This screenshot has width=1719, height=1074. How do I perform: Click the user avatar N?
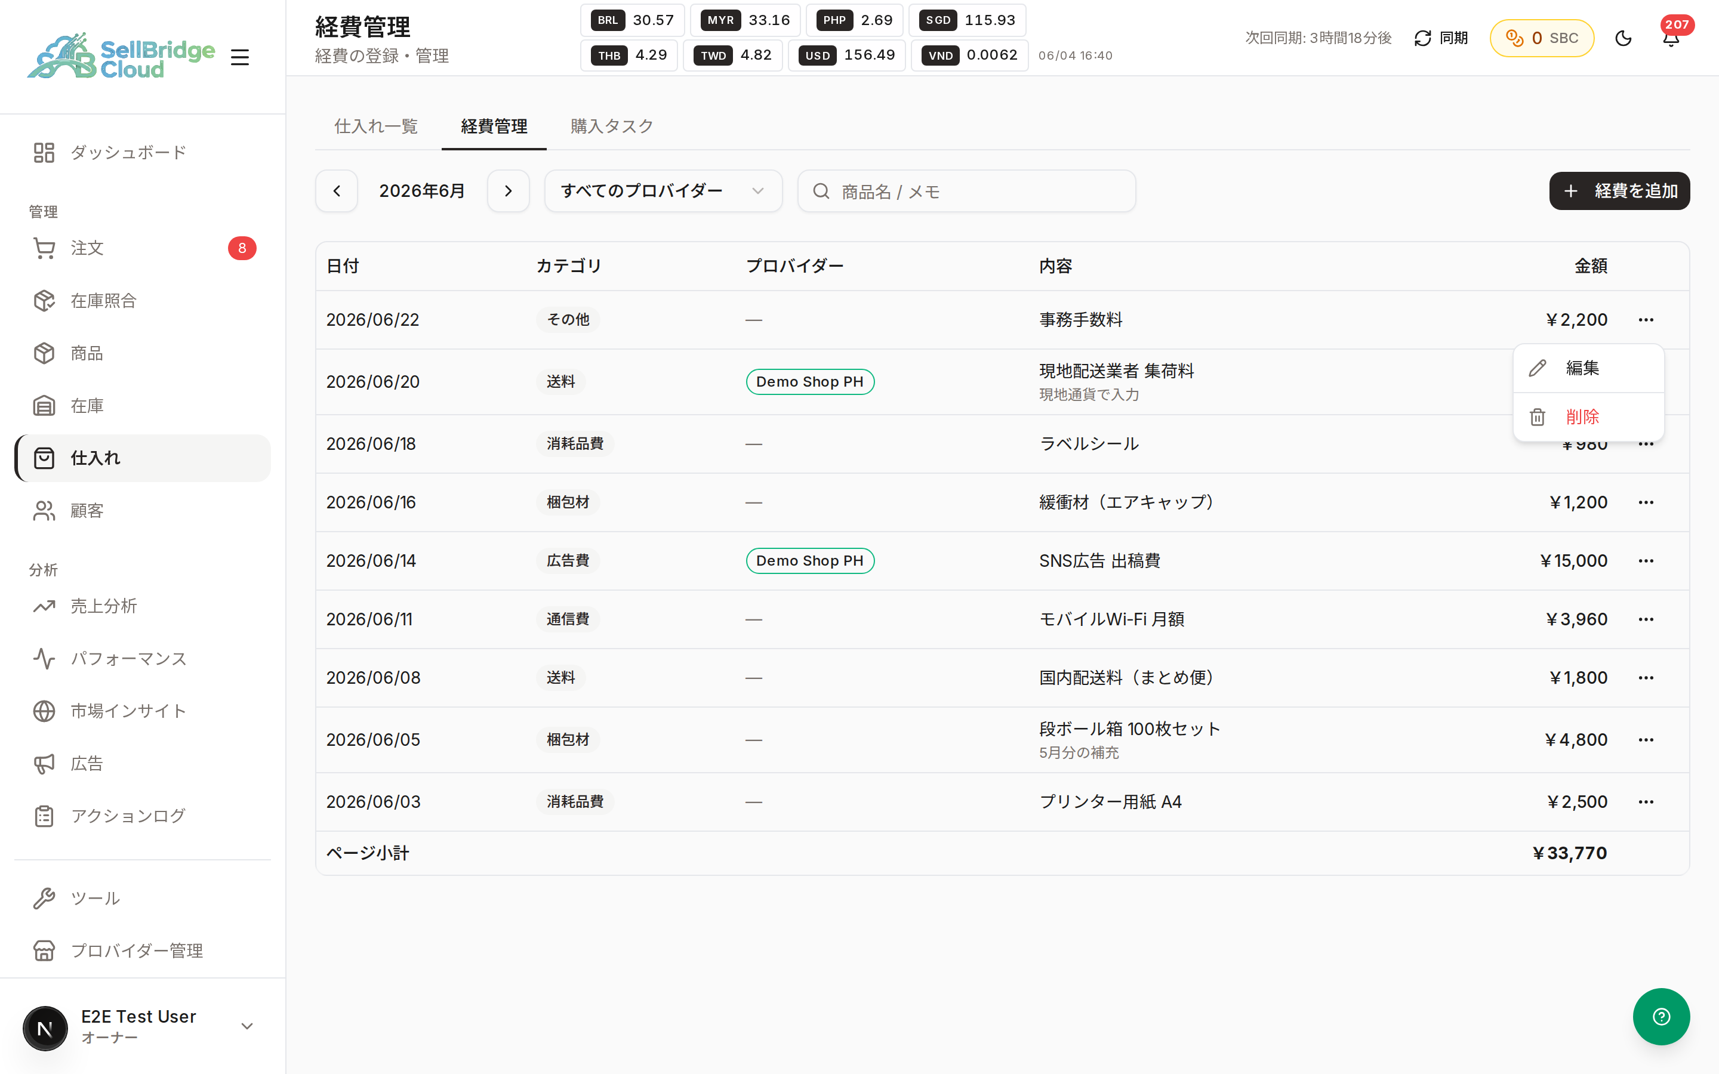coord(45,1028)
